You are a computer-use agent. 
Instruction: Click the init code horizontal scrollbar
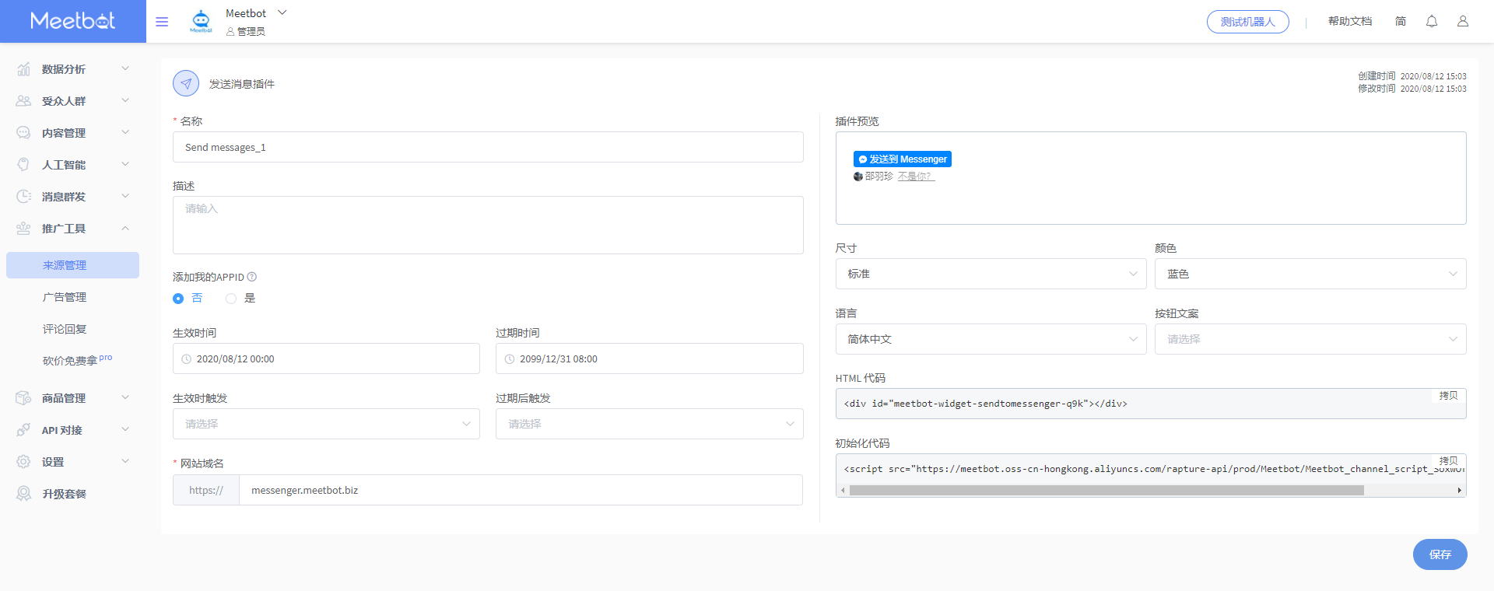(x=1106, y=491)
